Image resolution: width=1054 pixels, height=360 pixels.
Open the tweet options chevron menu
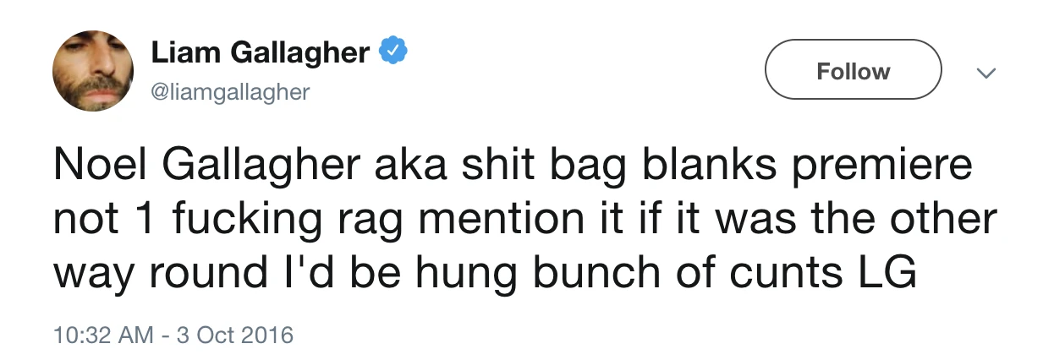pos(984,74)
